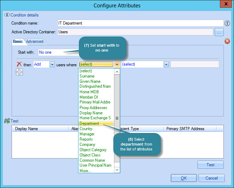The width and height of the screenshot is (234, 188).
Task: Click the empty value field in the rule
Action: [195, 64]
